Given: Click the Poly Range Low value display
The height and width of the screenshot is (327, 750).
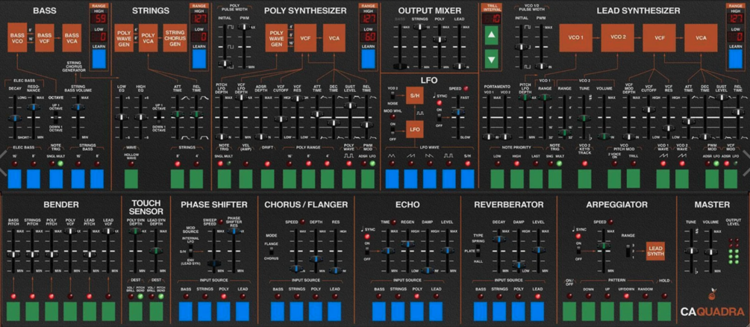Looking at the screenshot, I should (369, 37).
